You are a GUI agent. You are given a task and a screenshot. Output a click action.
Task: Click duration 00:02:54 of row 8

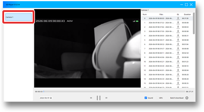pos(185,53)
